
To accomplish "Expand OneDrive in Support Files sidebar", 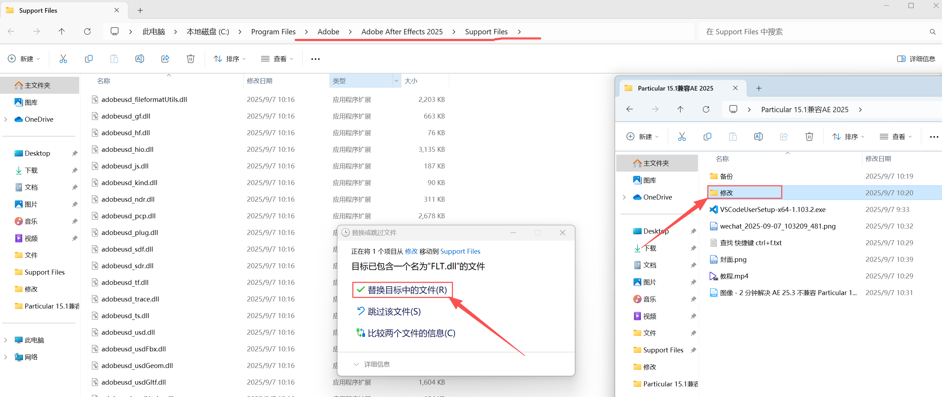I will tap(6, 119).
